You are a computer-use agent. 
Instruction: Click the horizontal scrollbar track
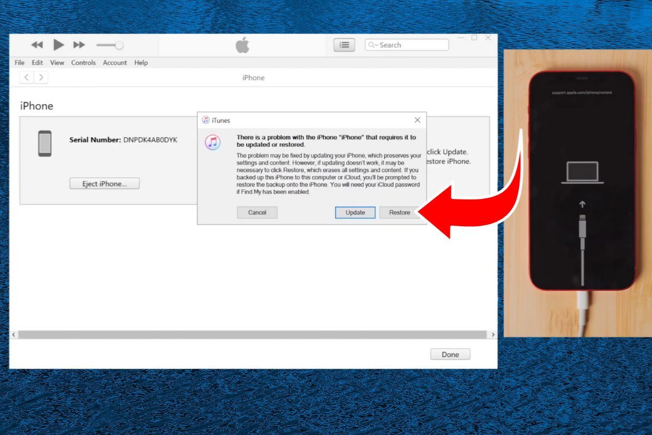point(252,334)
